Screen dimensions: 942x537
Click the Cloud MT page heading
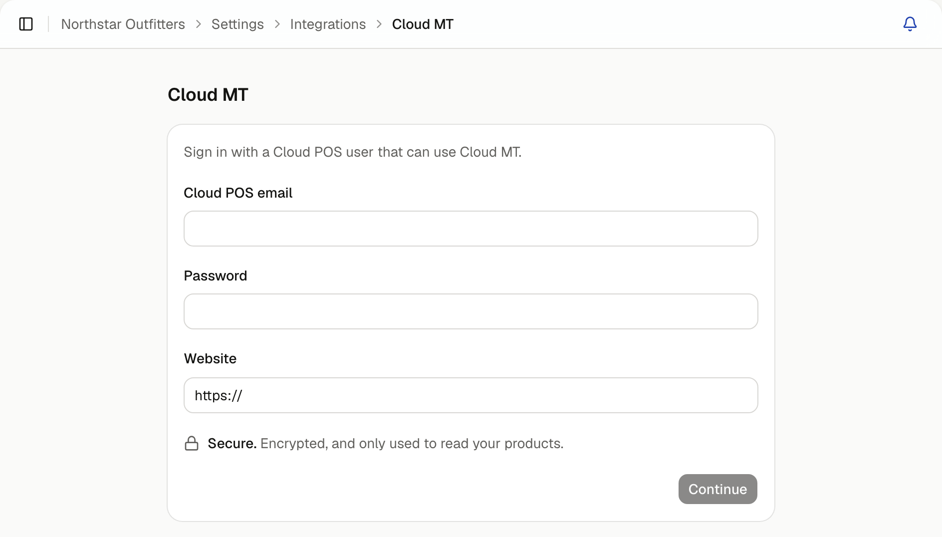(x=208, y=95)
